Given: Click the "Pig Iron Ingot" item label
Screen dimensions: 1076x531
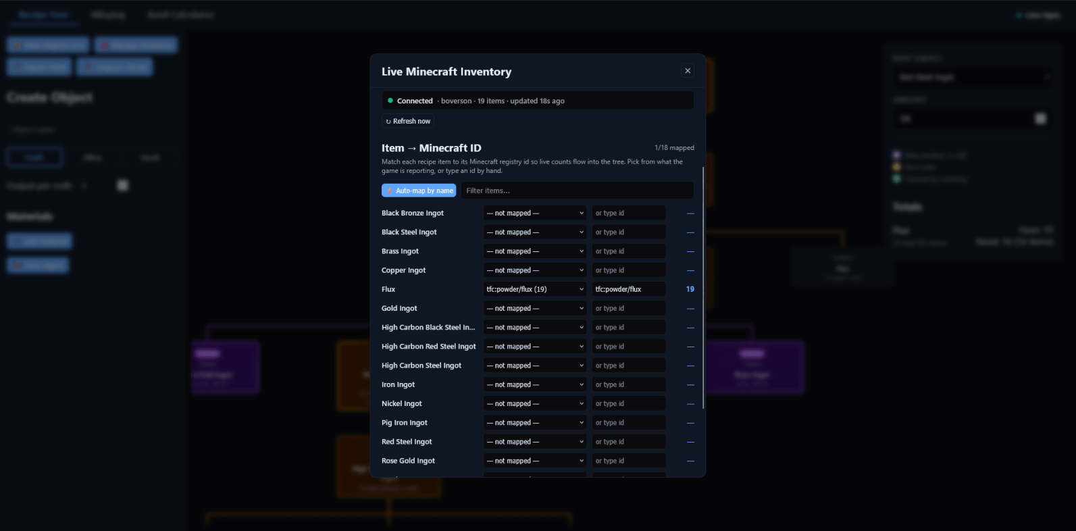Looking at the screenshot, I should pos(405,423).
